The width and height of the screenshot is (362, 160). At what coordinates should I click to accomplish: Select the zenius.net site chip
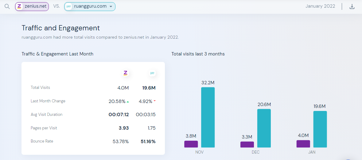click(x=32, y=6)
